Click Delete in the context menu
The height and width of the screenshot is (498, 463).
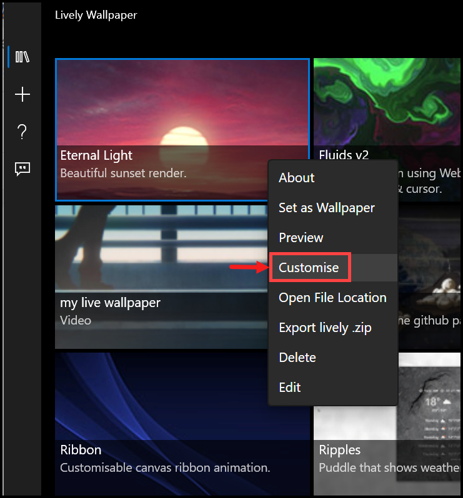(333, 358)
